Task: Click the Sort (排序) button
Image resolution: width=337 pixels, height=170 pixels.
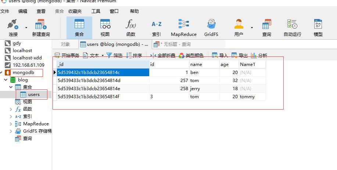Action: pos(134,56)
